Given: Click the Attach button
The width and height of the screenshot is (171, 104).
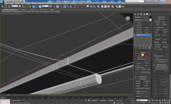Looking at the screenshot, I should pos(157,32).
